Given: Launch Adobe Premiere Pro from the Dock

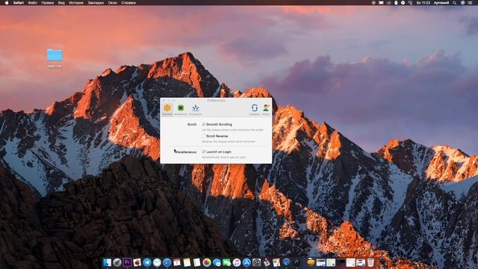Looking at the screenshot, I should pos(128,262).
